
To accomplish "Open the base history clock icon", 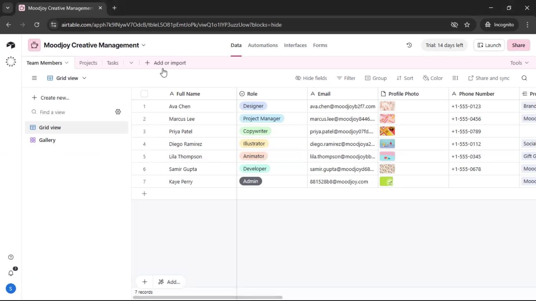I will coord(409,45).
